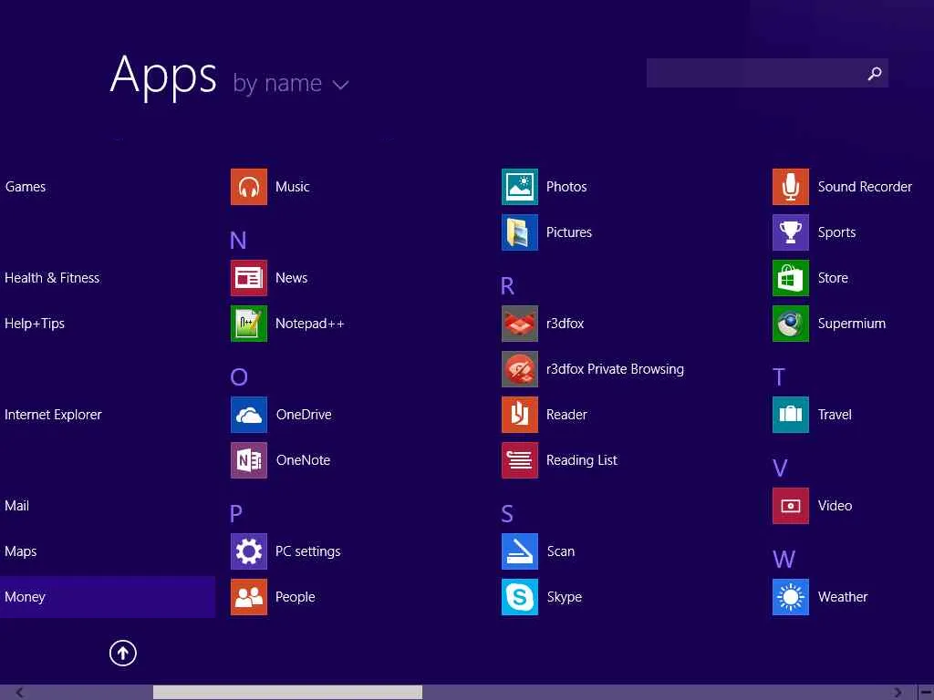Click inside the apps search box
The height and width of the screenshot is (700, 934).
[x=767, y=73]
